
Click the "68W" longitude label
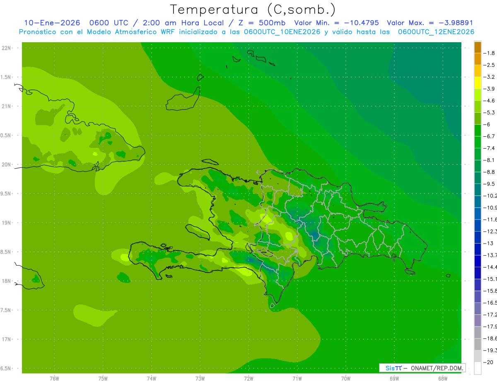tap(443, 378)
